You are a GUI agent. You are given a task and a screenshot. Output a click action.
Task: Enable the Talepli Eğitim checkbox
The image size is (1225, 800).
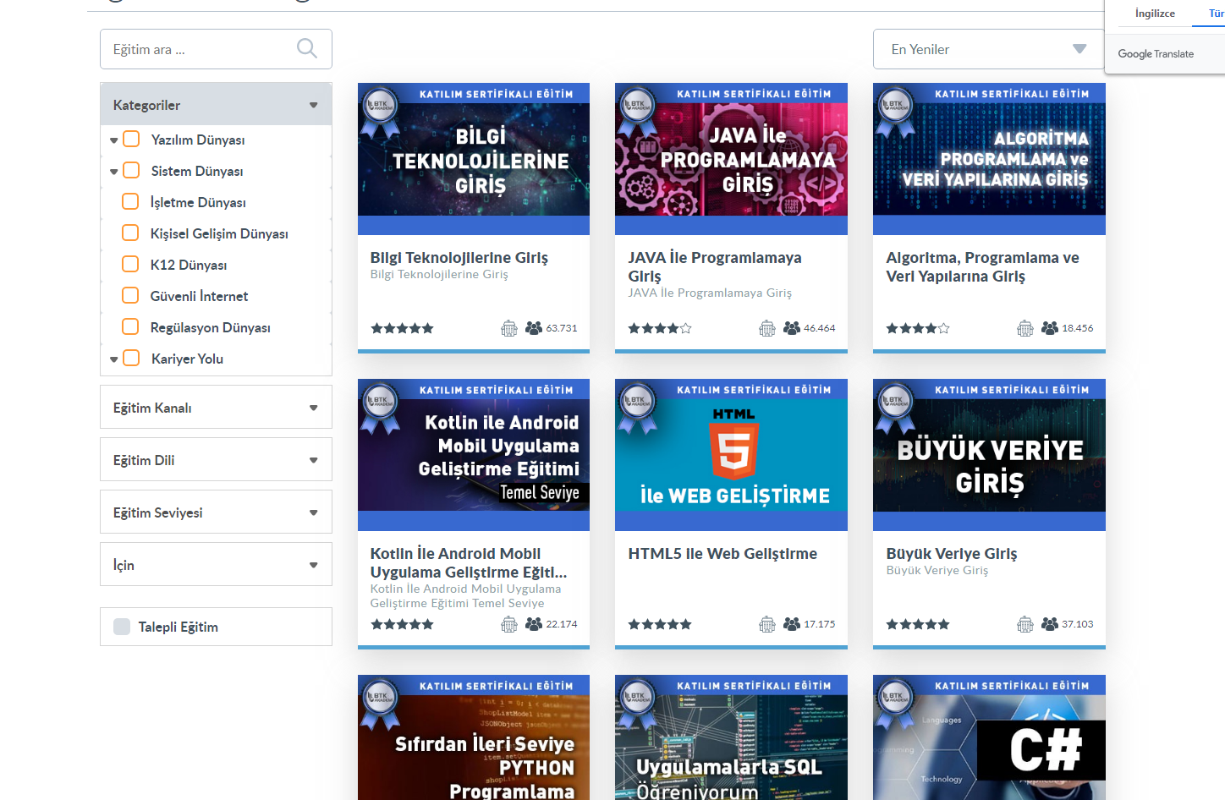pyautogui.click(x=122, y=627)
